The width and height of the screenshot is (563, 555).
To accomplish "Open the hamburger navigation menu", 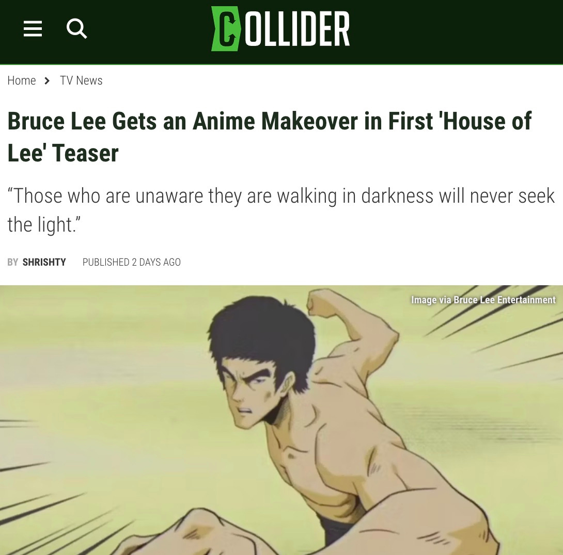I will click(x=33, y=29).
